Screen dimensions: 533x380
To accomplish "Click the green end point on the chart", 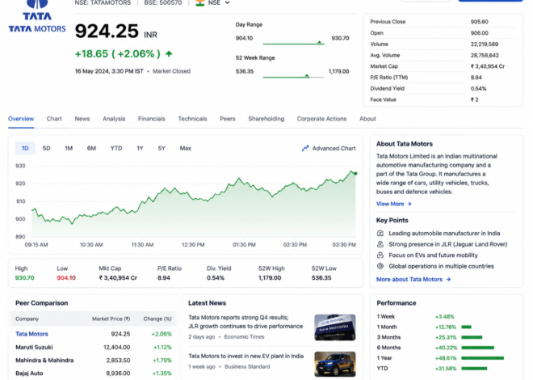I will (355, 174).
